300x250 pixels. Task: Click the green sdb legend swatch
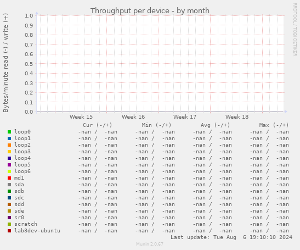(9, 191)
